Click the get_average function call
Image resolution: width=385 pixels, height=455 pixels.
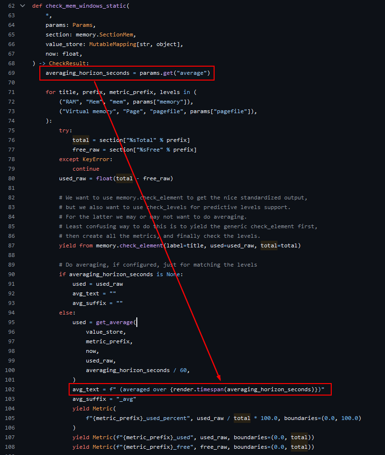pyautogui.click(x=114, y=322)
